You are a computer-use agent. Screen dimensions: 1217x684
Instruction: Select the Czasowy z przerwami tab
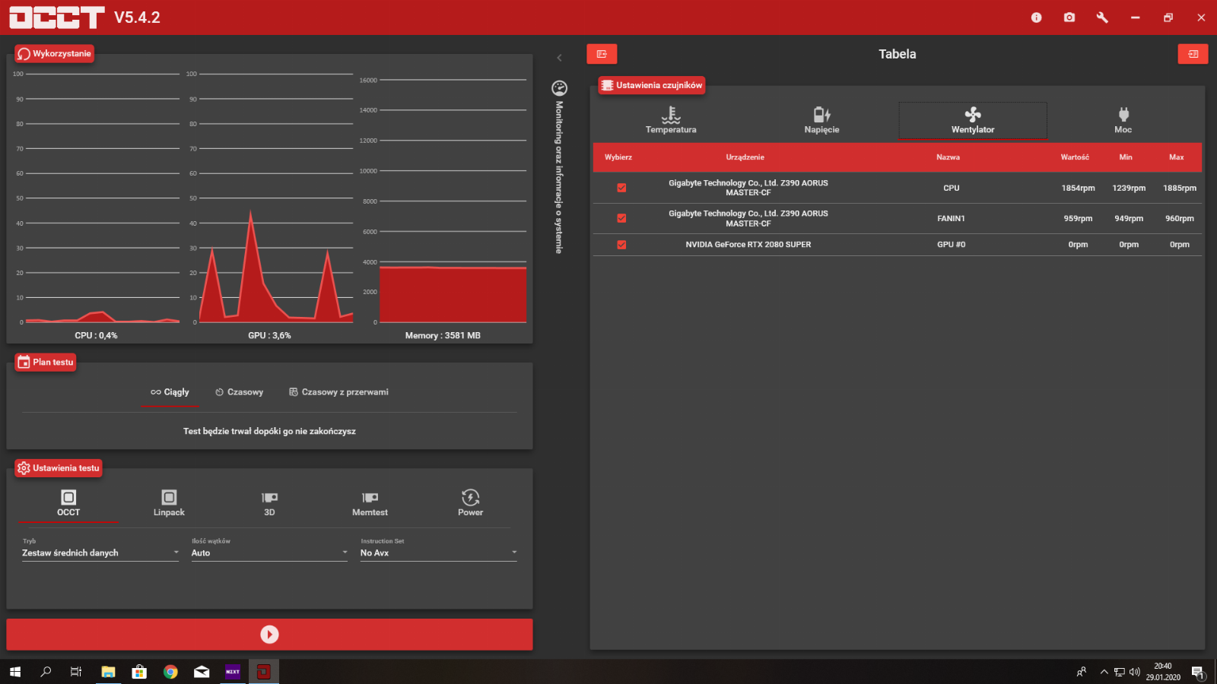pos(338,392)
